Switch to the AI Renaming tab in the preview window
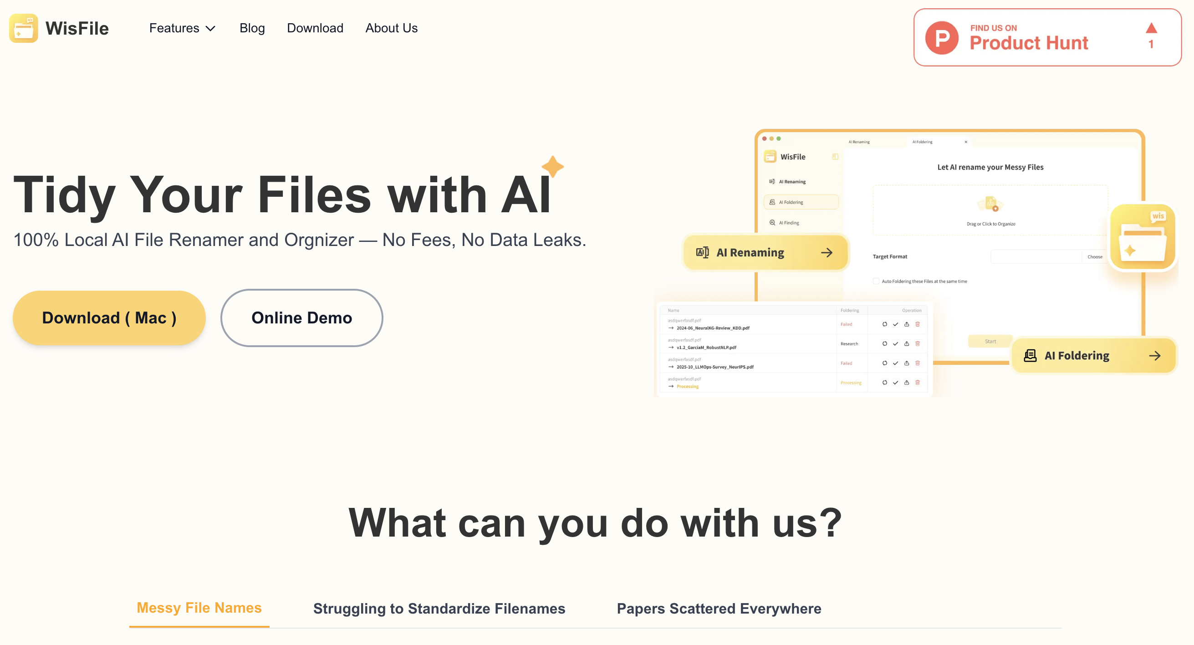The height and width of the screenshot is (645, 1194). click(859, 142)
